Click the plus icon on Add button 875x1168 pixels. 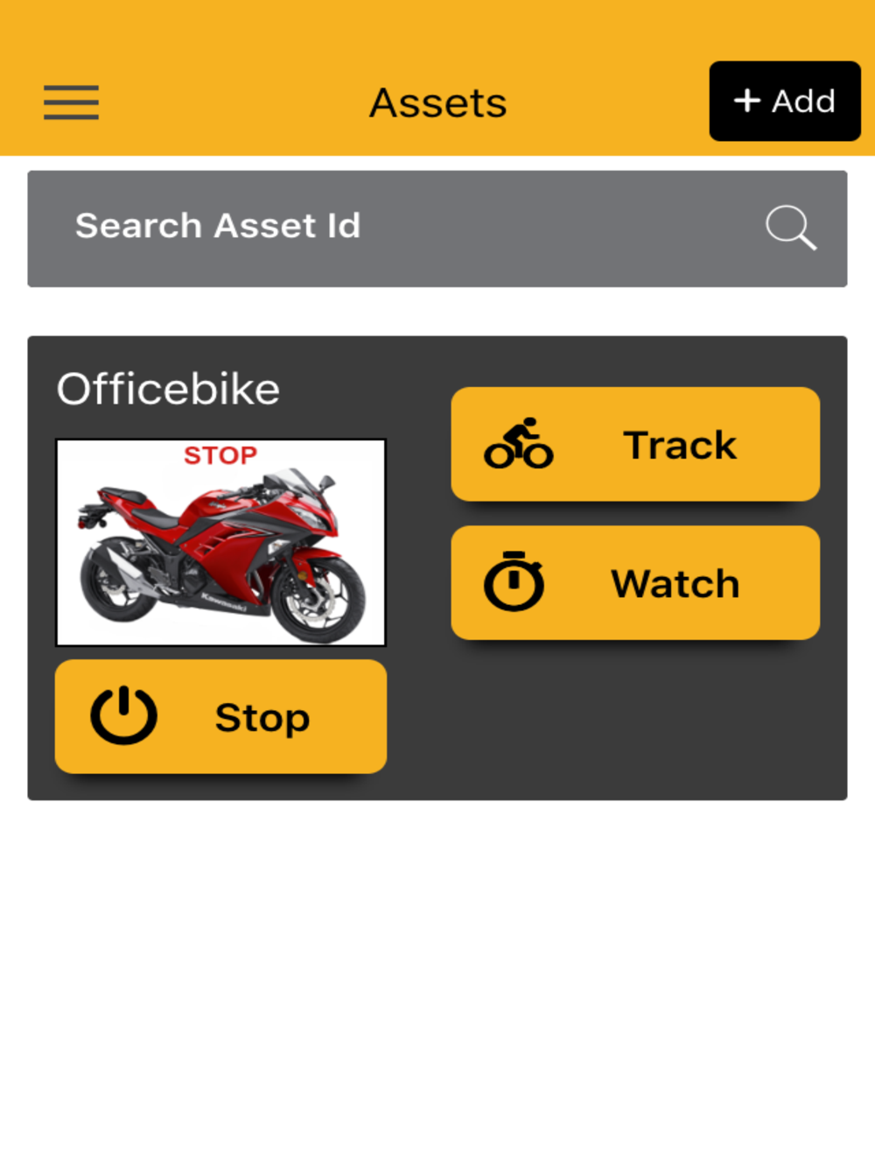pos(746,101)
